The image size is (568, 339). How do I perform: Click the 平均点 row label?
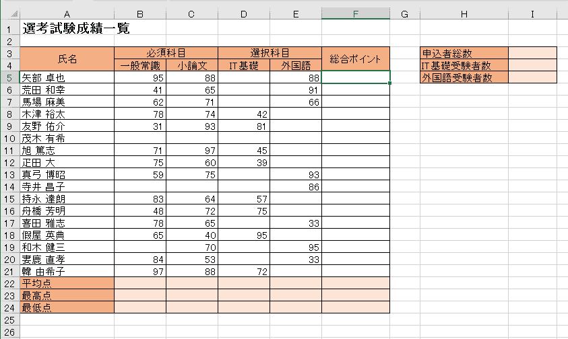coord(67,283)
